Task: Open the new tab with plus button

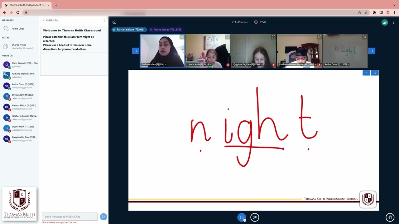Action: tap(56, 5)
